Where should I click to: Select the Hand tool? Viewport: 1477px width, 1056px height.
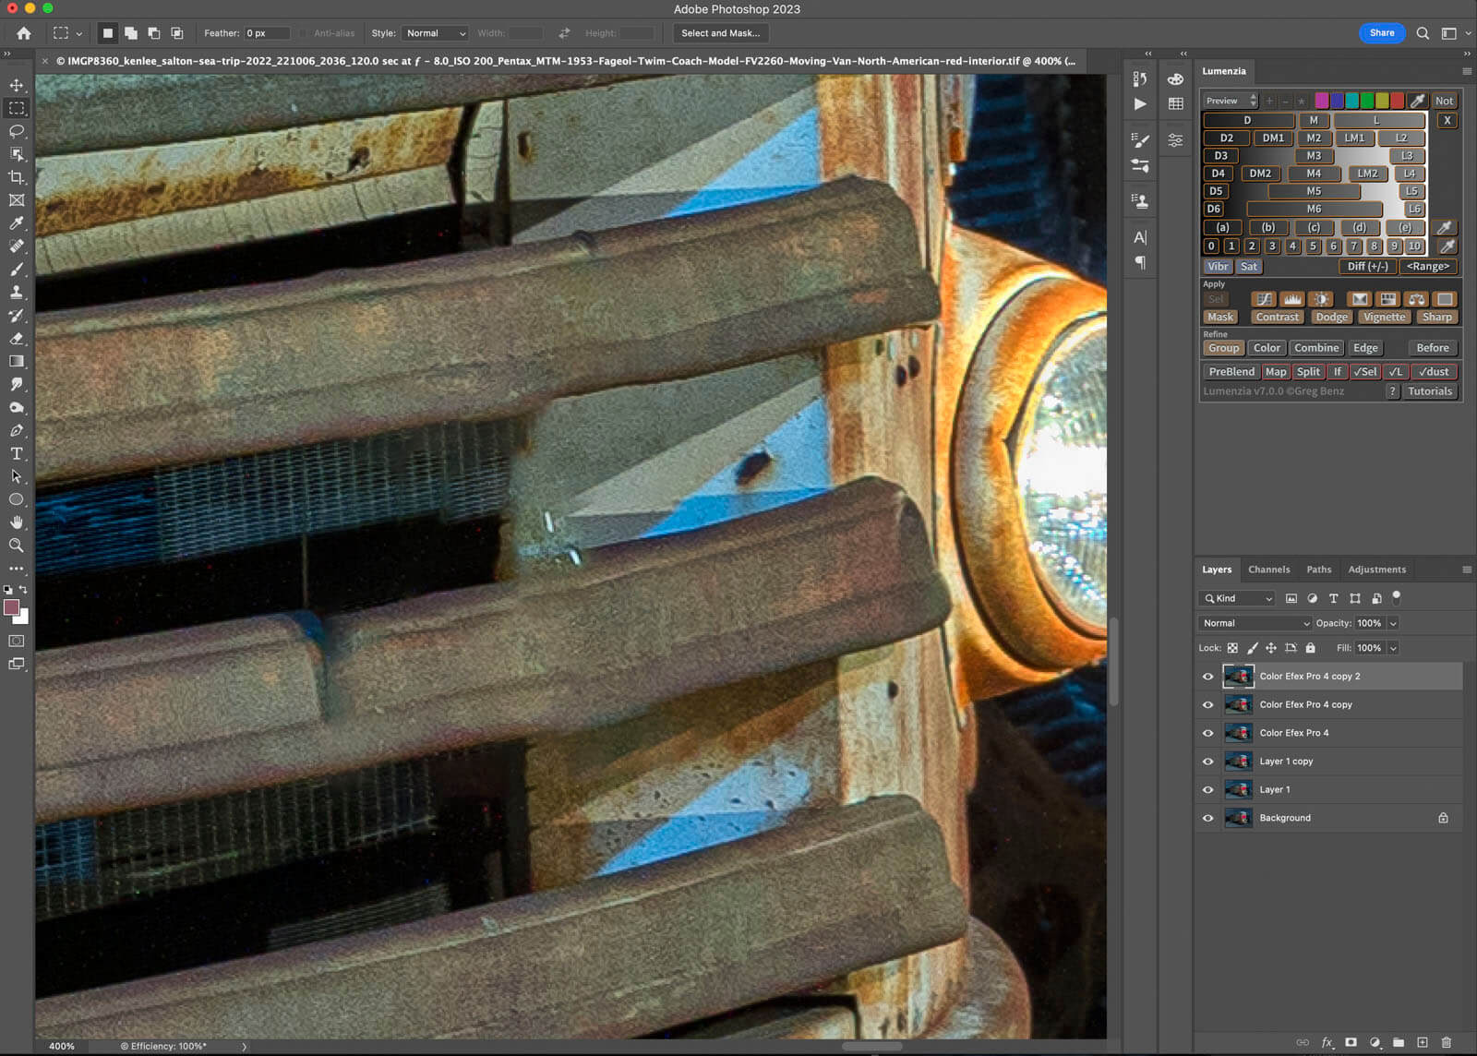[x=17, y=522]
